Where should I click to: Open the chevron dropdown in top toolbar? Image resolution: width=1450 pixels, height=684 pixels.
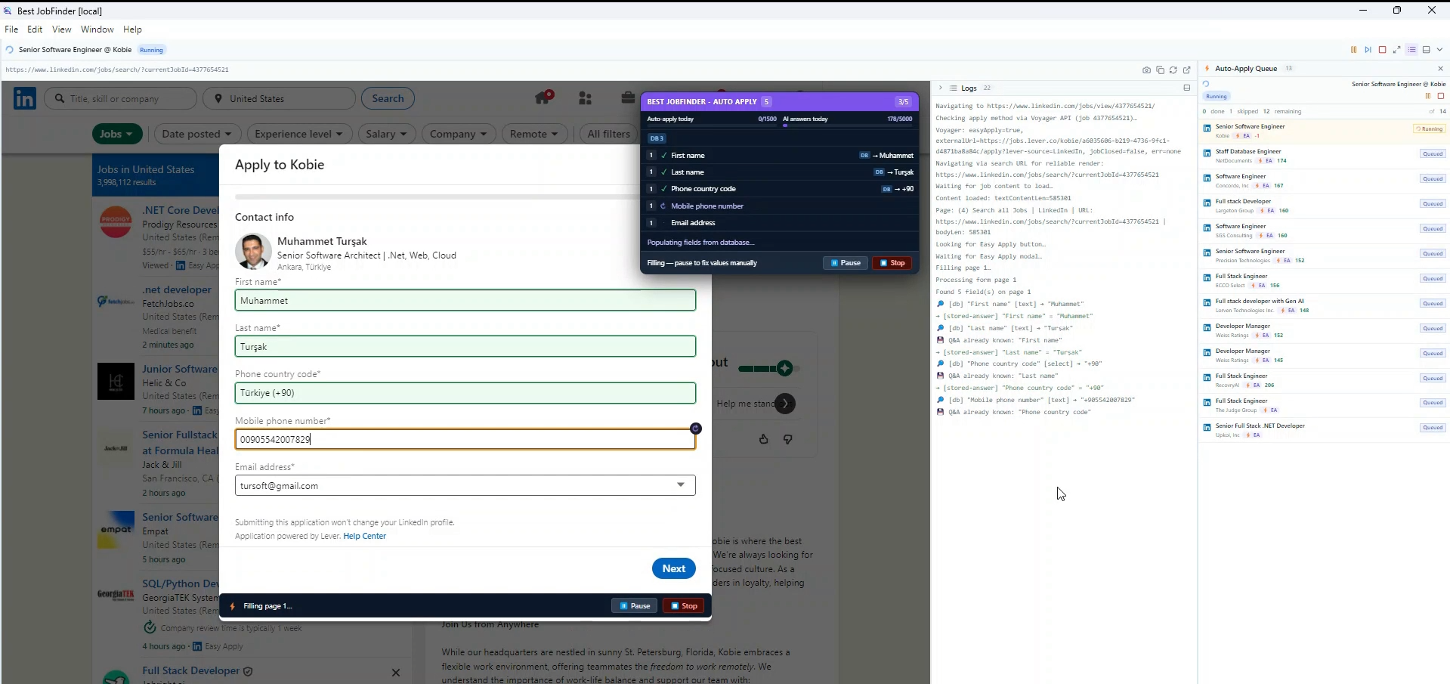click(x=1440, y=50)
